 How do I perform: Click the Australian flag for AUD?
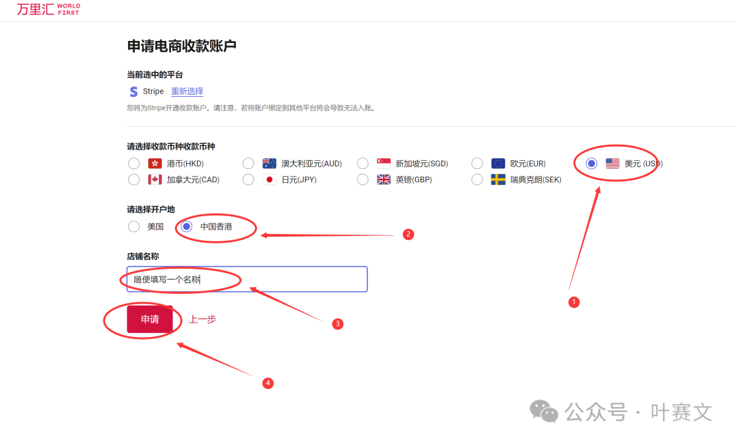(x=269, y=164)
